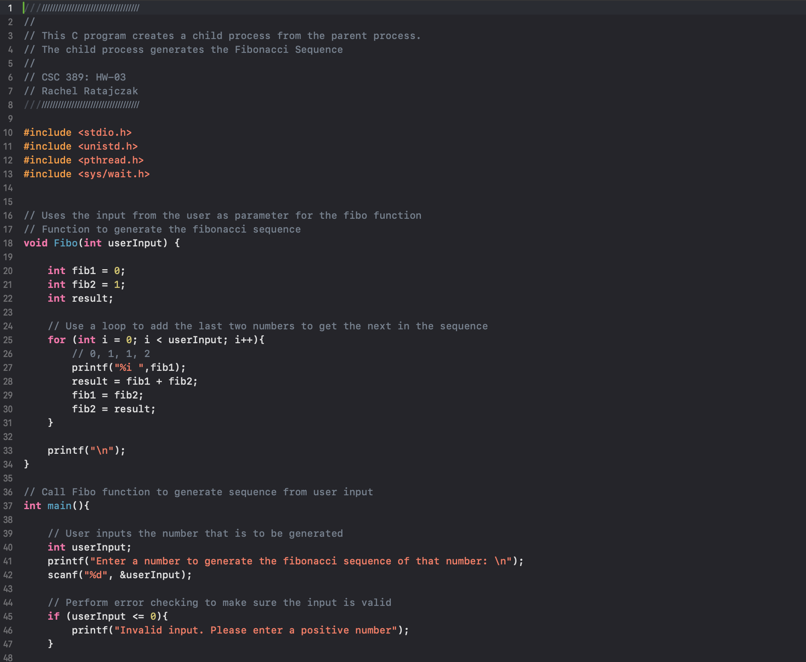Click the printf 'Invalid input. Please enter a positive number' line
The height and width of the screenshot is (662, 806).
click(x=240, y=630)
